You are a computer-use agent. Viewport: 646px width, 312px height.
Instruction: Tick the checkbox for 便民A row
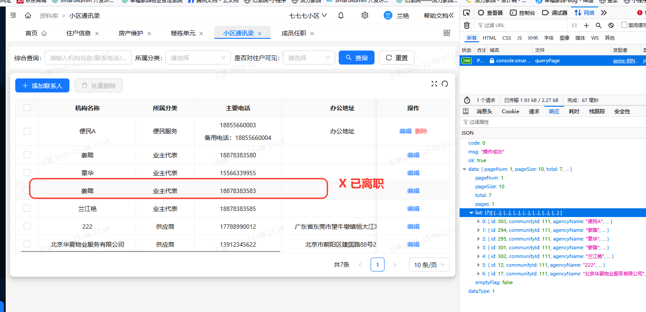pos(27,131)
